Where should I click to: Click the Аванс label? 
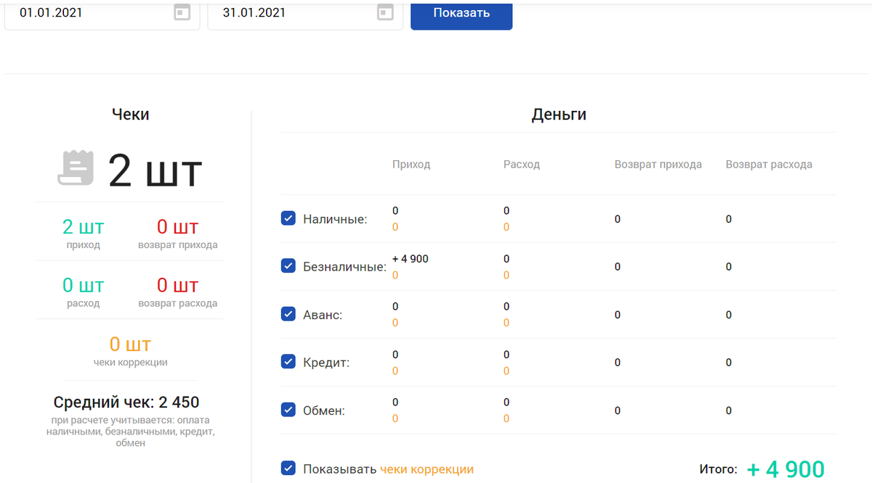(323, 315)
